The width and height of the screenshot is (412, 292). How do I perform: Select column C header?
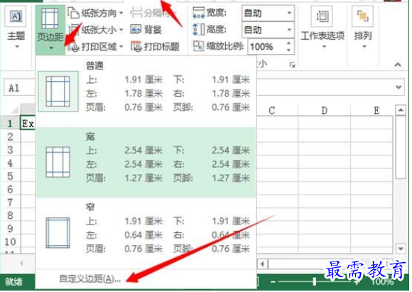271,110
